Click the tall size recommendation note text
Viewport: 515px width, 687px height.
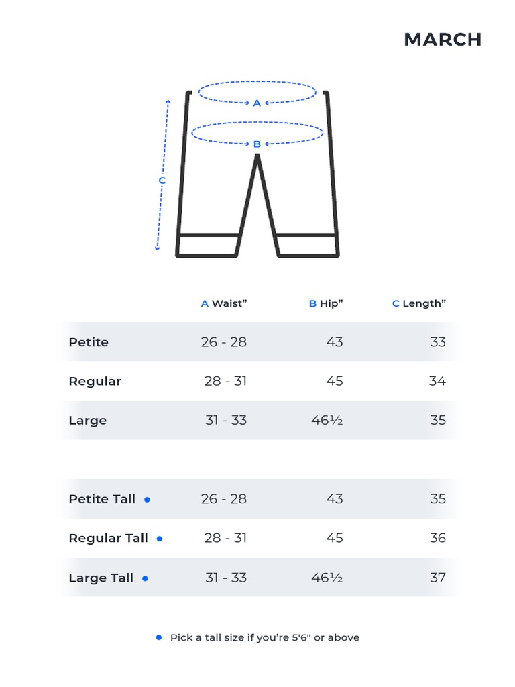265,637
